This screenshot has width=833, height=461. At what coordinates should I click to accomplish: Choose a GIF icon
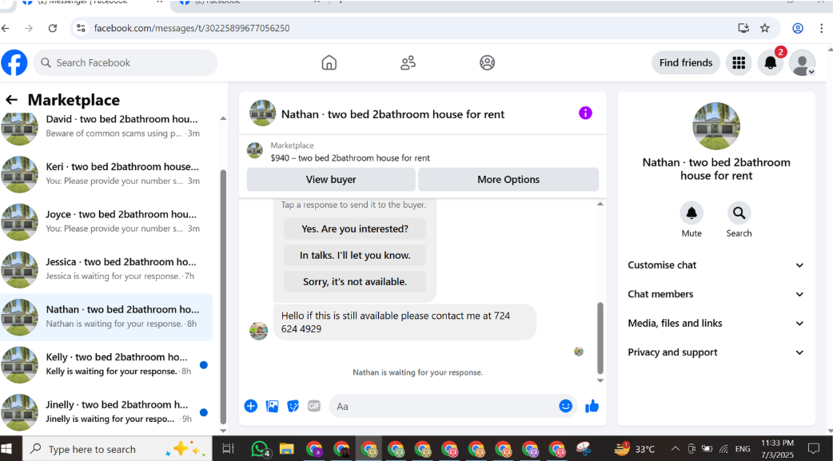coord(314,407)
